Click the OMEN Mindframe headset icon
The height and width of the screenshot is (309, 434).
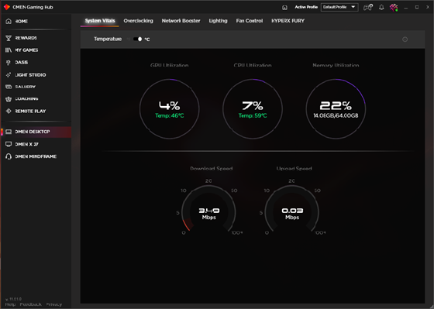tap(9, 156)
